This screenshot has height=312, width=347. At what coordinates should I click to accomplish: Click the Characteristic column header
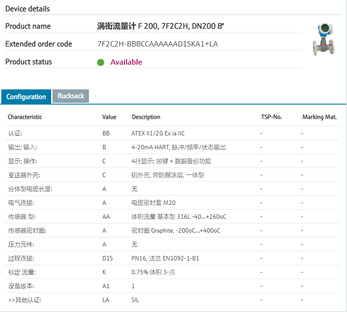pos(25,117)
